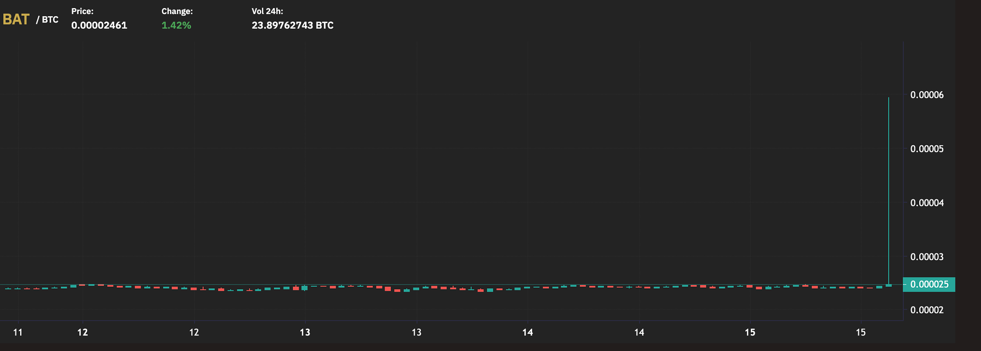The image size is (981, 351).
Task: Click the 0.00003 price axis label
Action: (927, 257)
